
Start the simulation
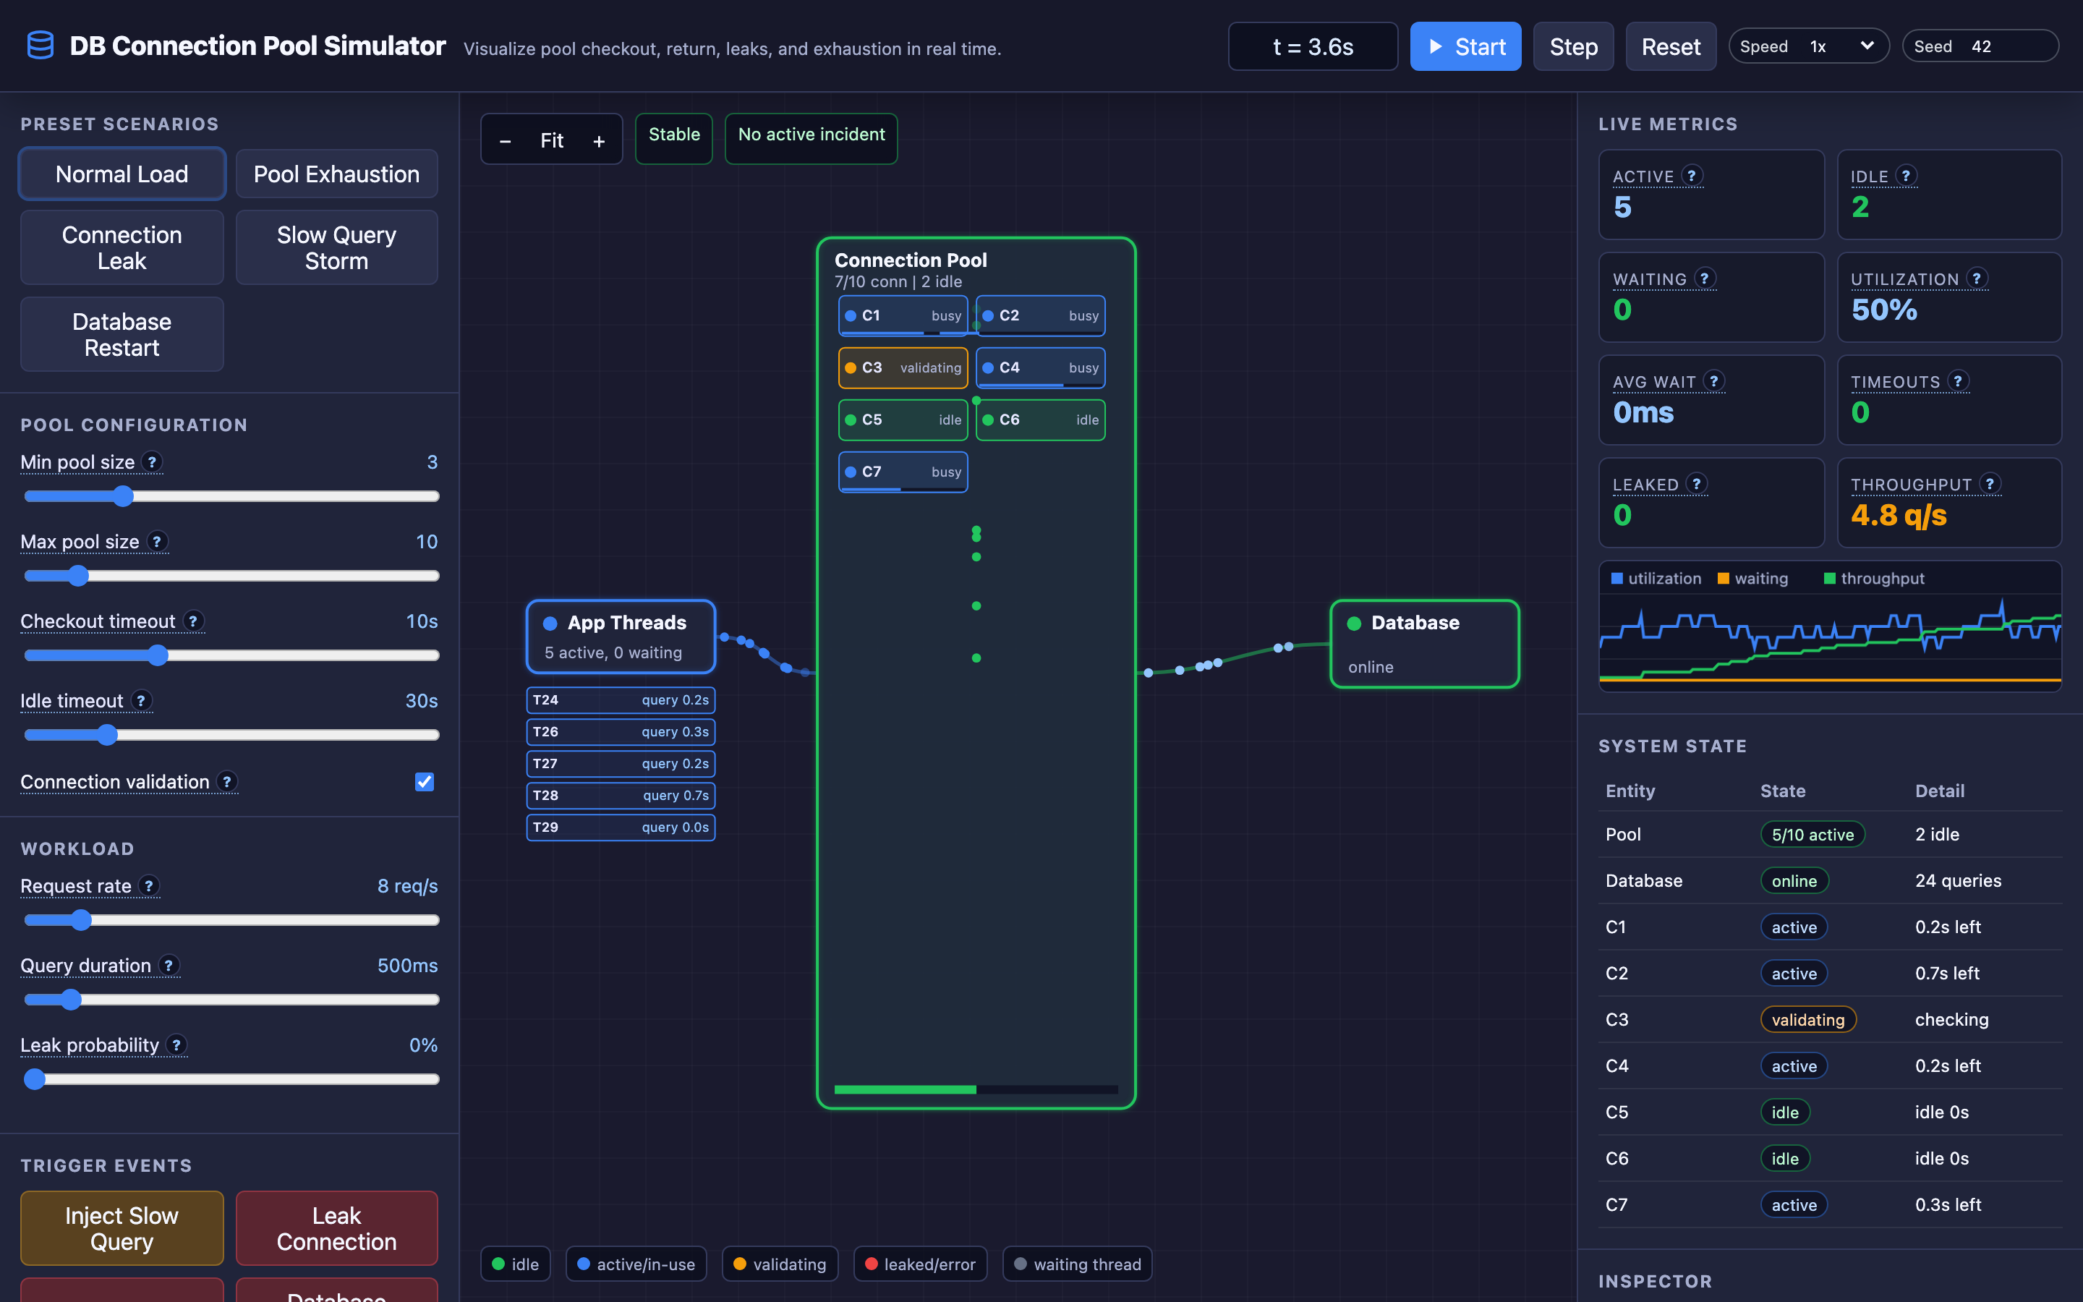[x=1465, y=46]
